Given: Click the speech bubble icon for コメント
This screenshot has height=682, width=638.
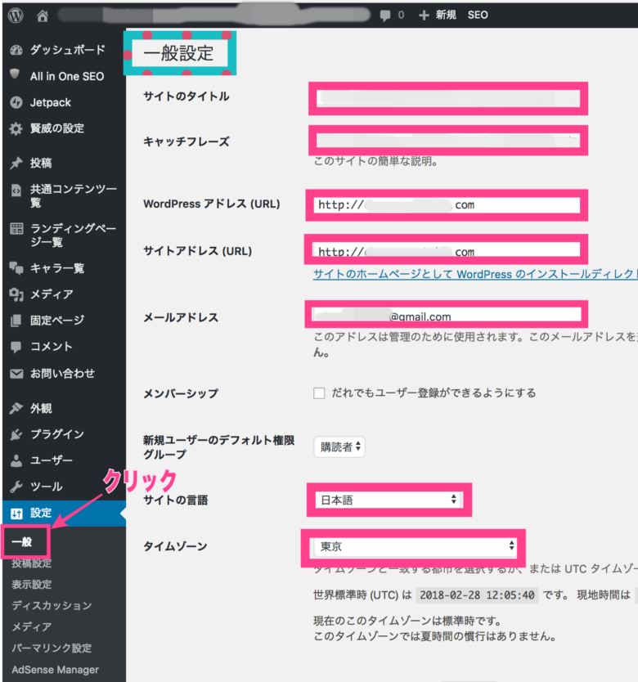Looking at the screenshot, I should pos(16,347).
